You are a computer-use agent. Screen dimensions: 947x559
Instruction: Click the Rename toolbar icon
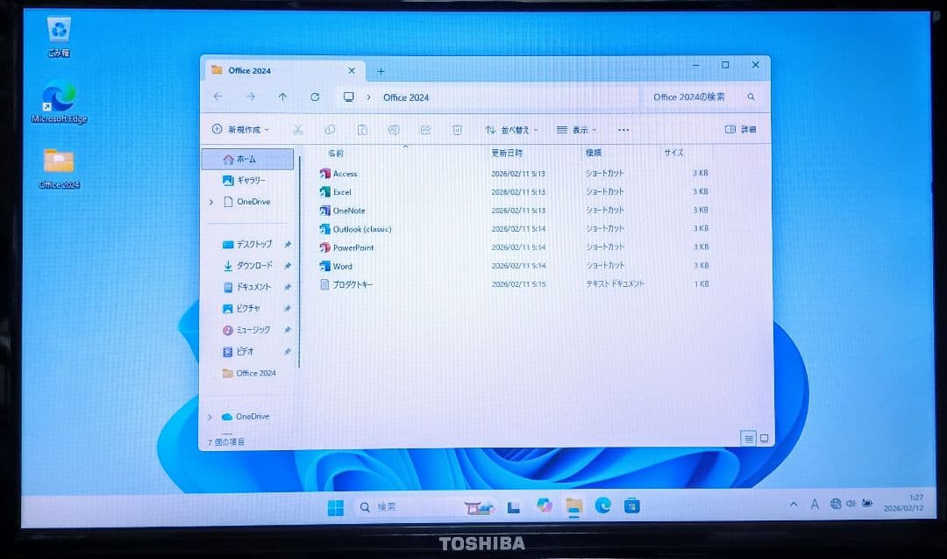click(x=393, y=130)
